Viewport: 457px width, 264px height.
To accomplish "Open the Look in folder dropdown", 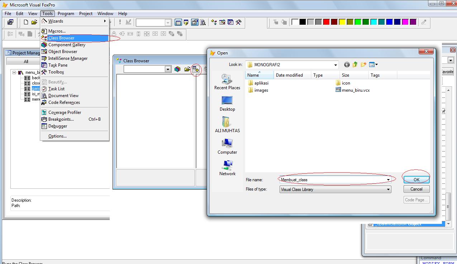I will pos(335,65).
